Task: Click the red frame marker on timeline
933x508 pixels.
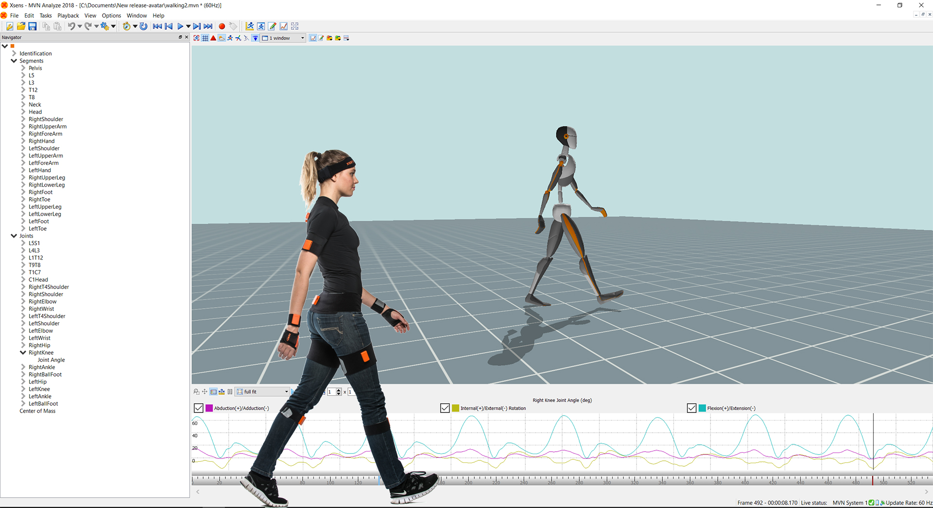Action: (x=873, y=480)
